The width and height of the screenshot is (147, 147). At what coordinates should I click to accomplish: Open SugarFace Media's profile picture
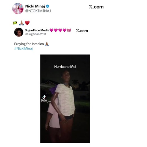(19, 32)
